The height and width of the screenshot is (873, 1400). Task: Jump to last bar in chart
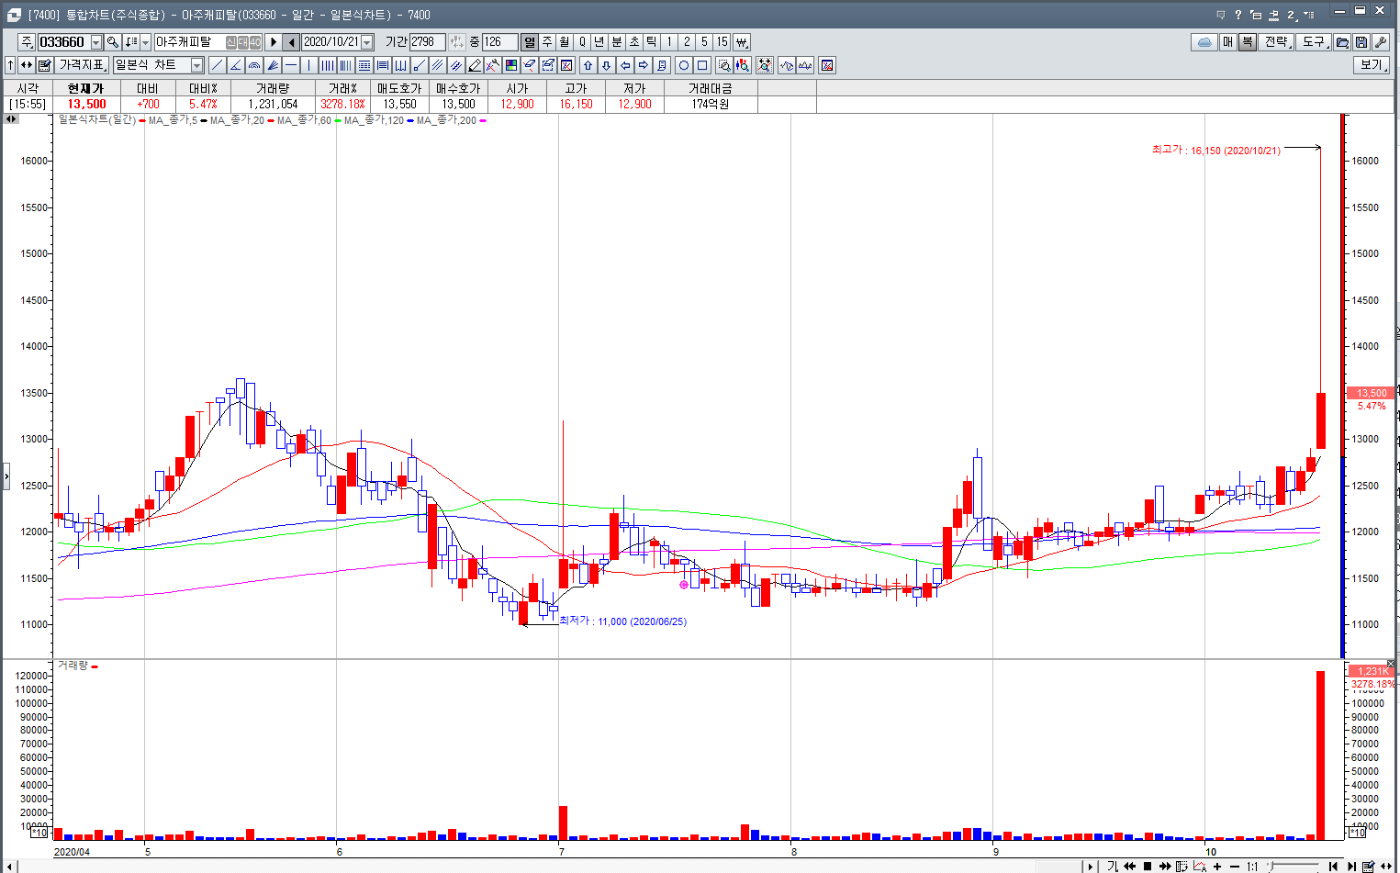1351,866
